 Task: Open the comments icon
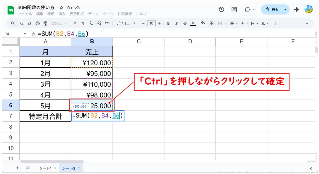[x=234, y=9]
